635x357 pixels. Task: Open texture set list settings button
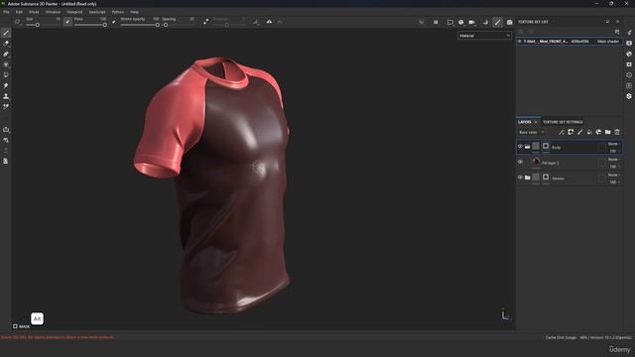(x=617, y=32)
